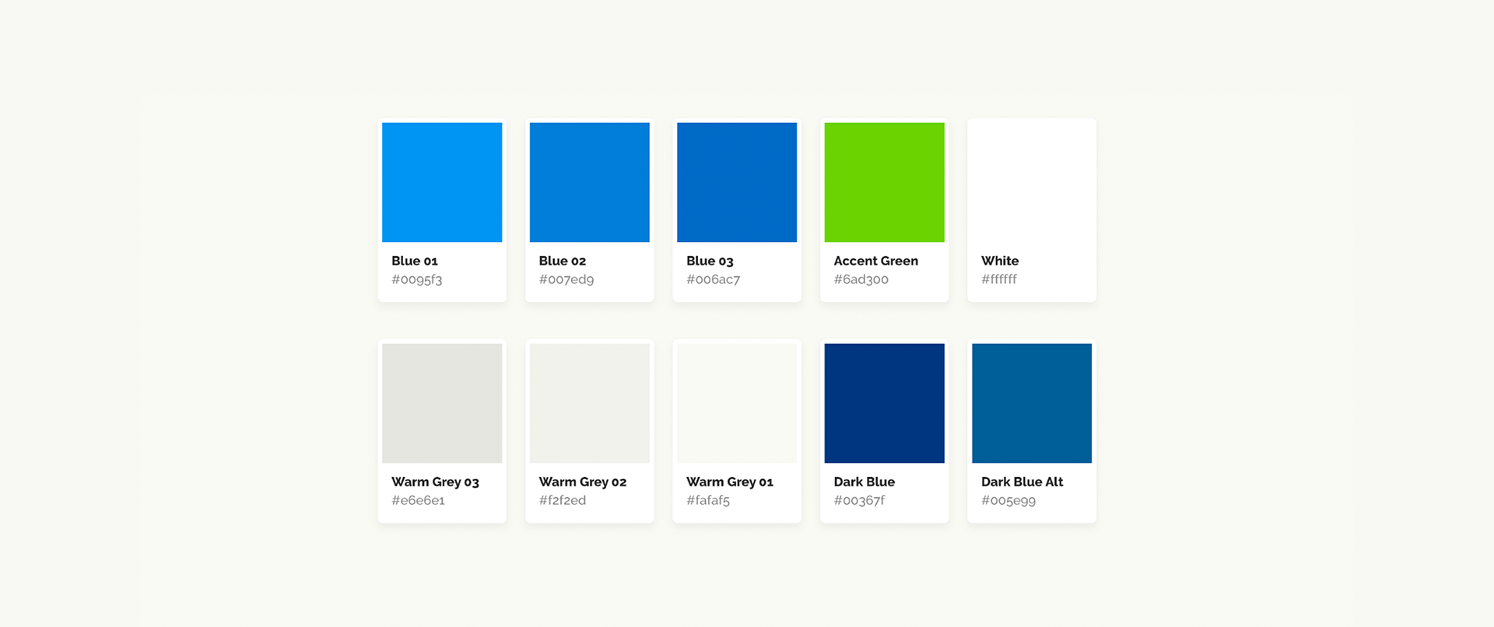1494x627 pixels.
Task: Select the Blue 02 color swatch
Action: 590,182
